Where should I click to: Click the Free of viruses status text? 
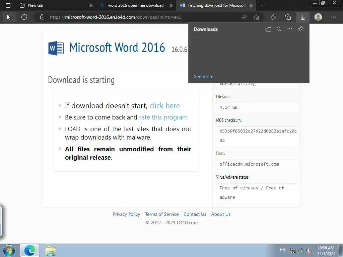(252, 192)
